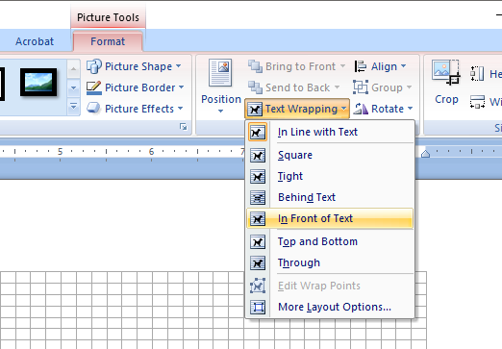
Task: Select the black-framed picture style thumbnail
Action: click(x=38, y=83)
